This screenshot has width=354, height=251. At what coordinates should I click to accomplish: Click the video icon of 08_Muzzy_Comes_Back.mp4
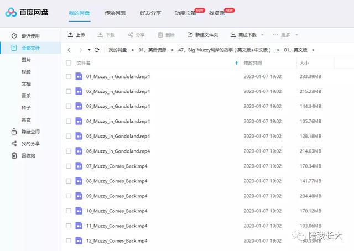coord(79,181)
